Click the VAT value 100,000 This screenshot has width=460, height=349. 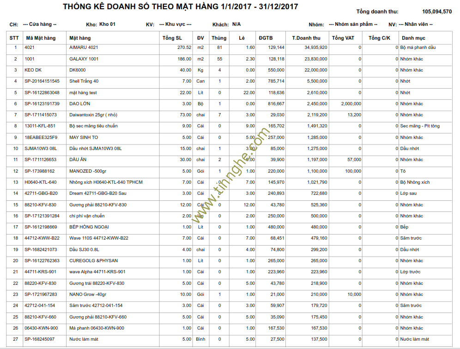[x=353, y=171]
